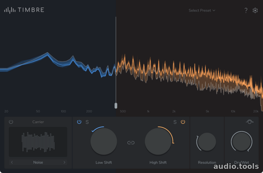Image resolution: width=263 pixels, height=173 pixels.
Task: Open the settings gear icon
Action: pos(255,11)
